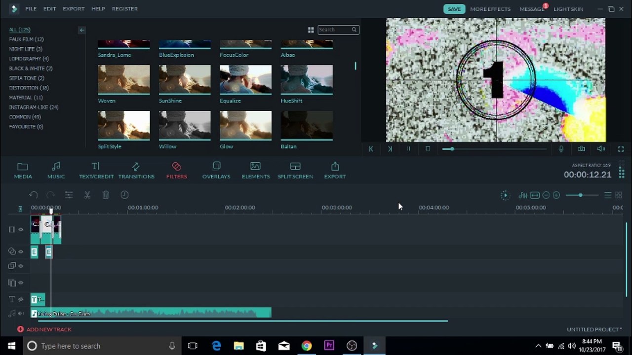Image resolution: width=632 pixels, height=355 pixels.
Task: Open the EXPORT menu in the top bar
Action: point(74,9)
